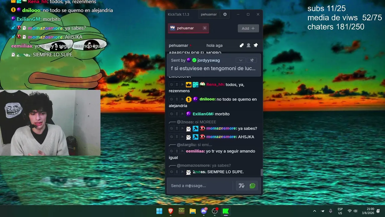Open ExilianGM user profile in KickTalk

(x=203, y=114)
